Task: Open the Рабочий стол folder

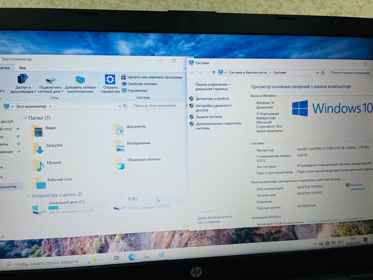Action: pyautogui.click(x=53, y=182)
